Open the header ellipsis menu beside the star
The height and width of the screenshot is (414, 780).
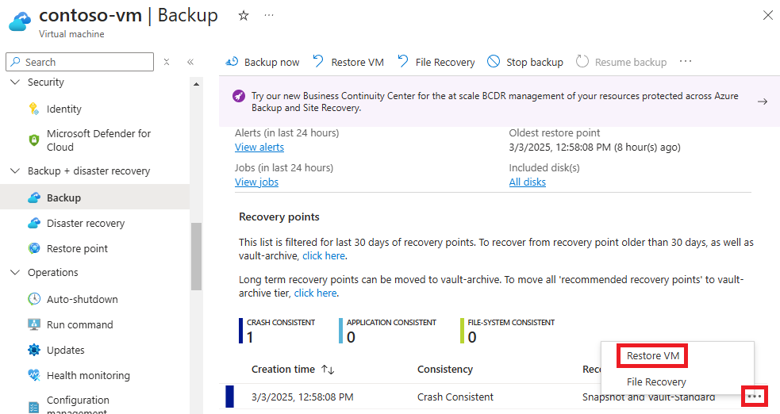point(269,15)
